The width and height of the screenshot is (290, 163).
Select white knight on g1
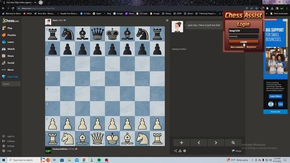[142, 139]
